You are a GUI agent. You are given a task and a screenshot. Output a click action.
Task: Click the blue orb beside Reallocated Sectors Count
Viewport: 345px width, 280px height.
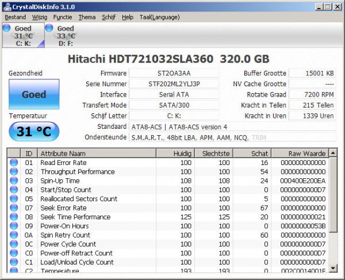point(14,199)
